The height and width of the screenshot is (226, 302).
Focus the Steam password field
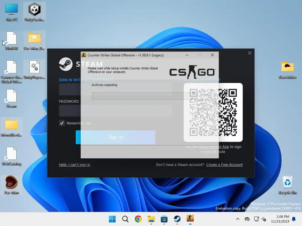116,111
